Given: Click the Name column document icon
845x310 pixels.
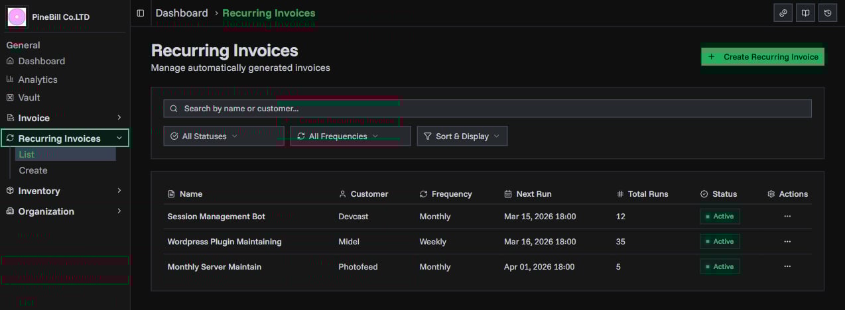Looking at the screenshot, I should pyautogui.click(x=171, y=194).
